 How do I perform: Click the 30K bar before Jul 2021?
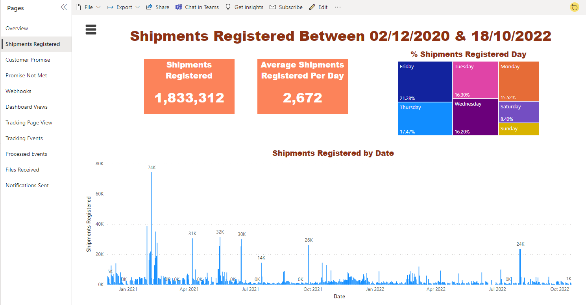[242, 262]
